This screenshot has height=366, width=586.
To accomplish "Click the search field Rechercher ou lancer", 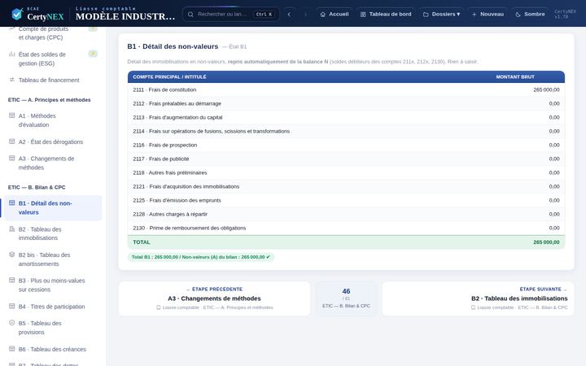I will point(231,14).
